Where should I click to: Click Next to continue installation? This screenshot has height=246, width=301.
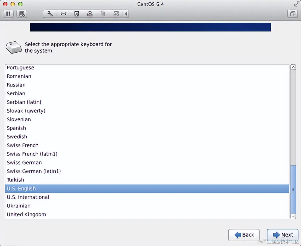[282, 235]
